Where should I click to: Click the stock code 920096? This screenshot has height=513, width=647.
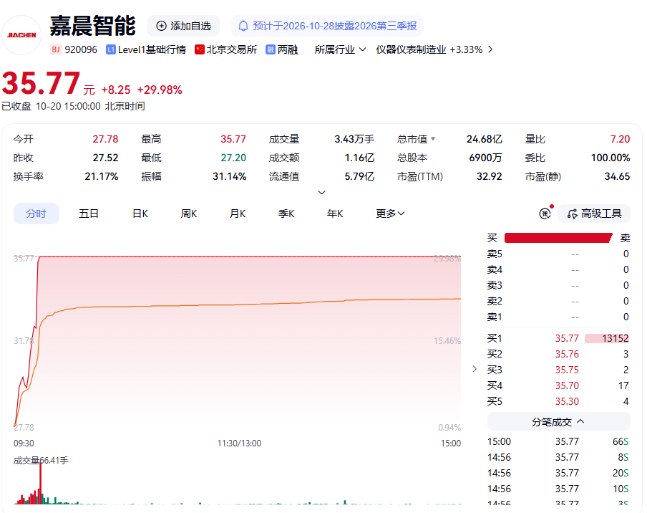pos(81,49)
